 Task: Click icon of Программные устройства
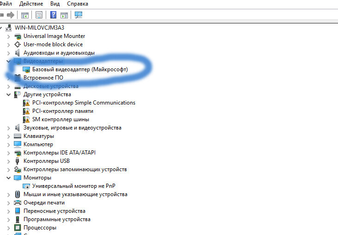point(18,219)
